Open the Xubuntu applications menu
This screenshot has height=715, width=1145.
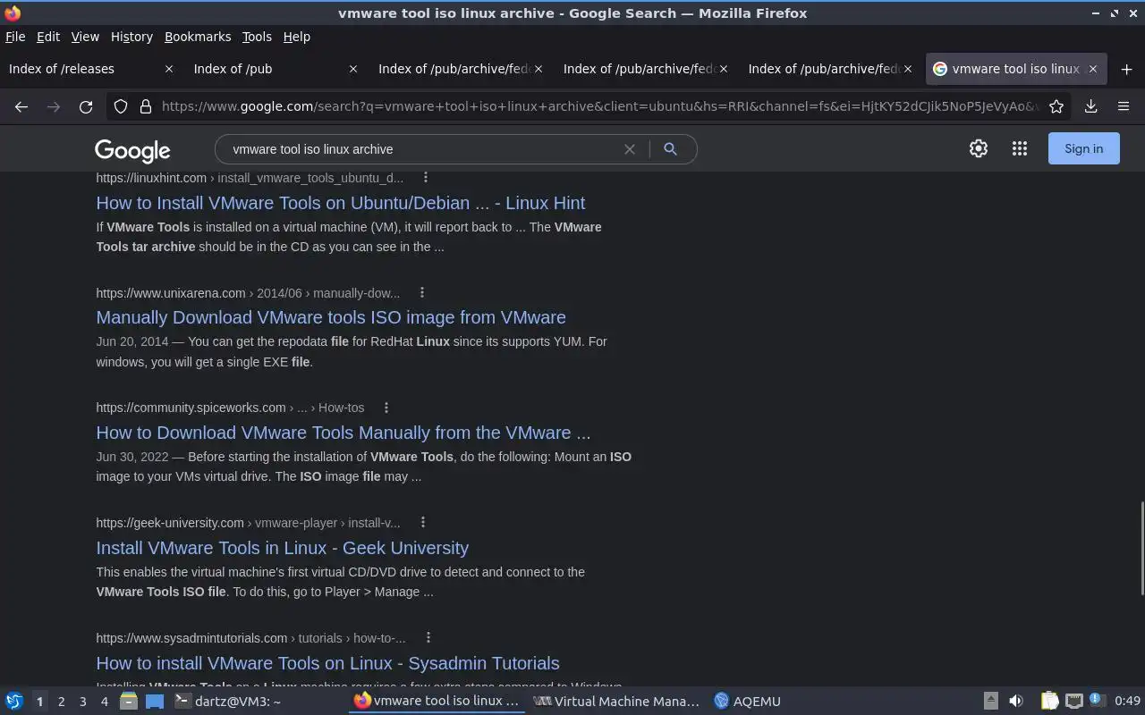pos(14,702)
